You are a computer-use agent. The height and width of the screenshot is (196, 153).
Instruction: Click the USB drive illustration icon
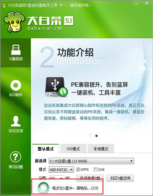pyautogui.click(x=56, y=87)
